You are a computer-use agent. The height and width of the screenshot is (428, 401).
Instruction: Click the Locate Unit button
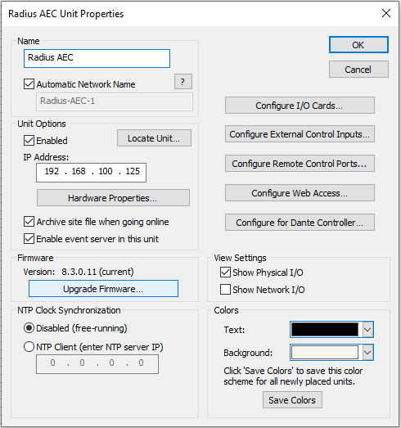pos(154,138)
